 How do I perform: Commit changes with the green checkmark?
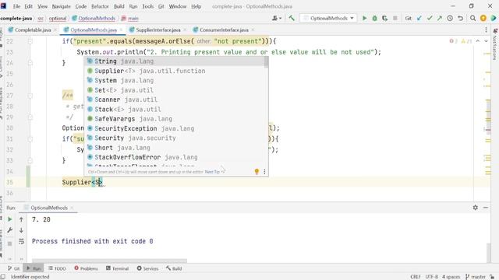(430, 19)
